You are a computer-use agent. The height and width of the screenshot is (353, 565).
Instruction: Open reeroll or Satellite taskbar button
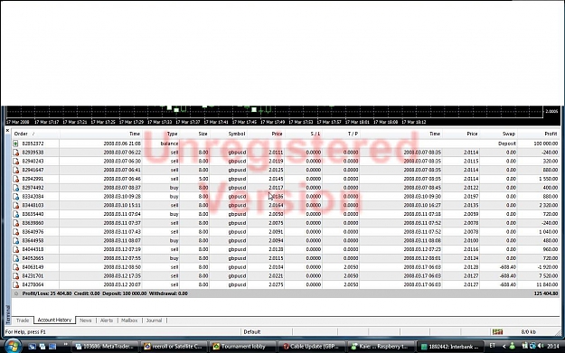coord(174,346)
